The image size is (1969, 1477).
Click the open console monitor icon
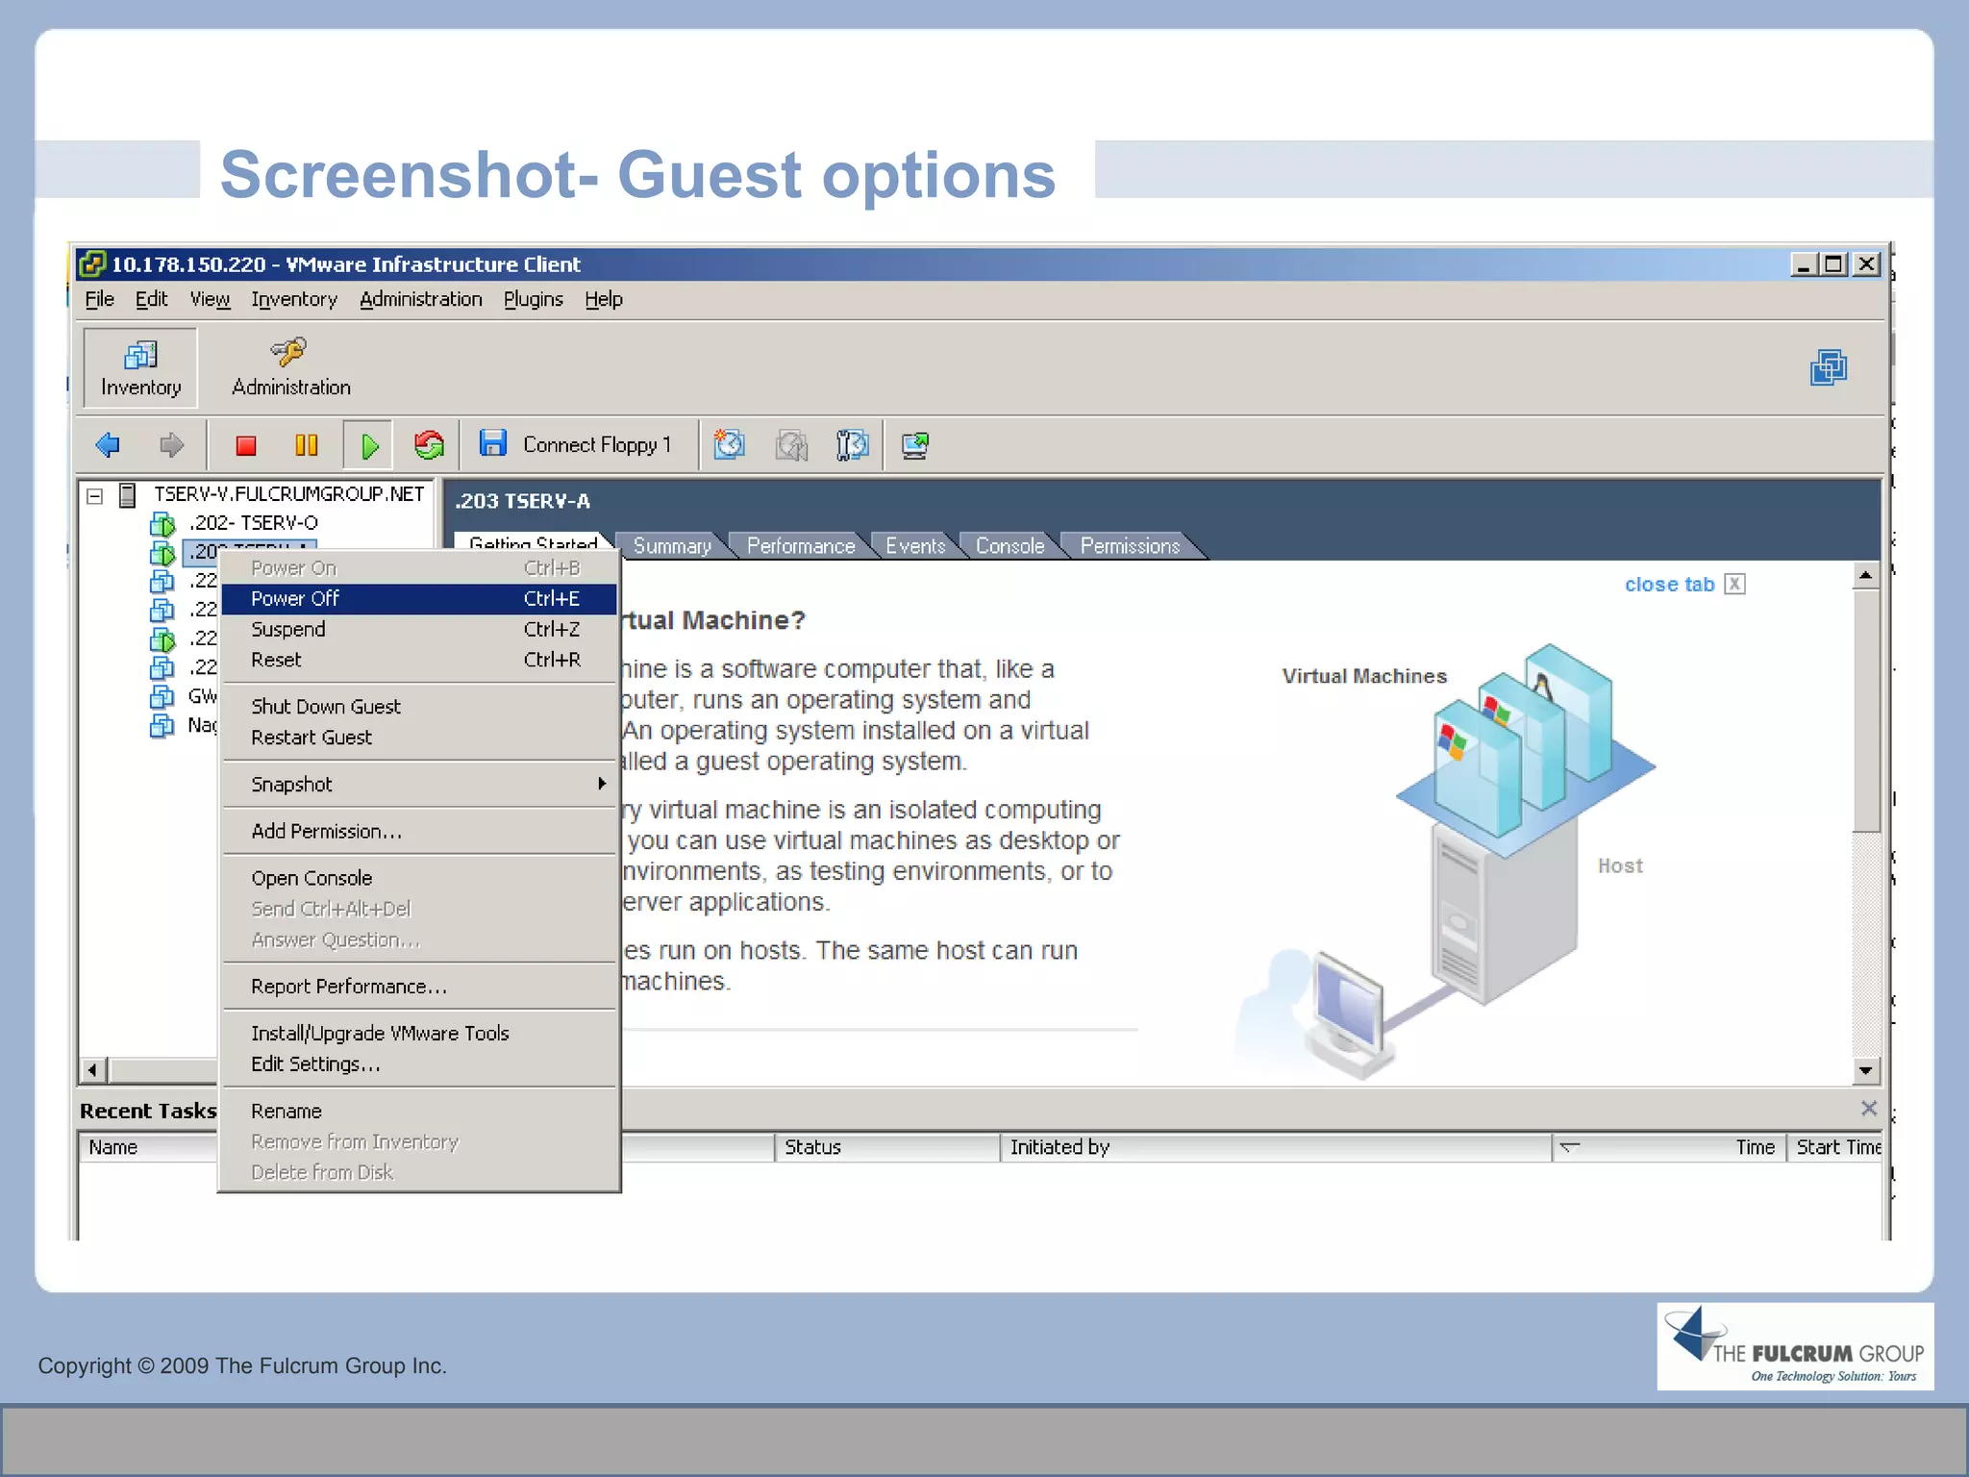pos(914,445)
